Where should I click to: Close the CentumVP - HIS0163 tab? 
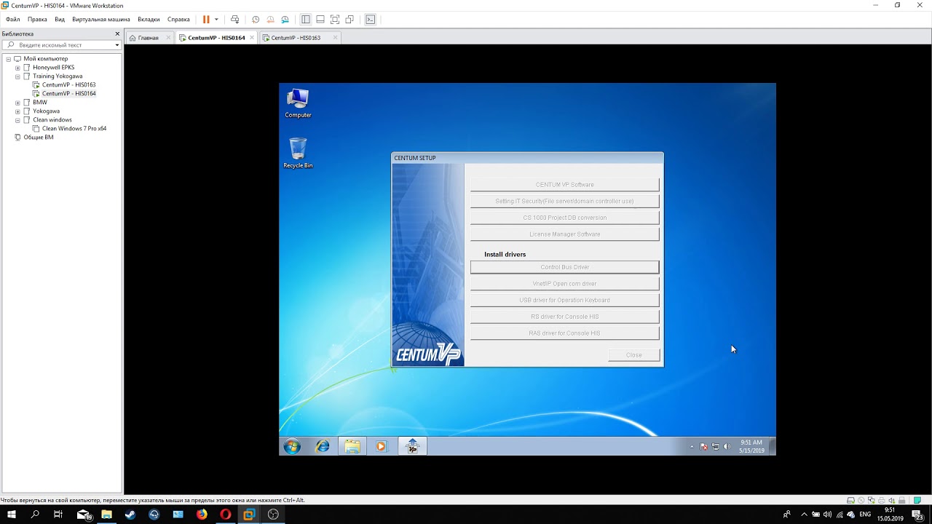tap(335, 38)
